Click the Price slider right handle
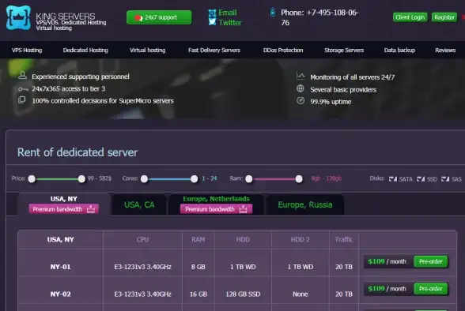 click(x=81, y=178)
